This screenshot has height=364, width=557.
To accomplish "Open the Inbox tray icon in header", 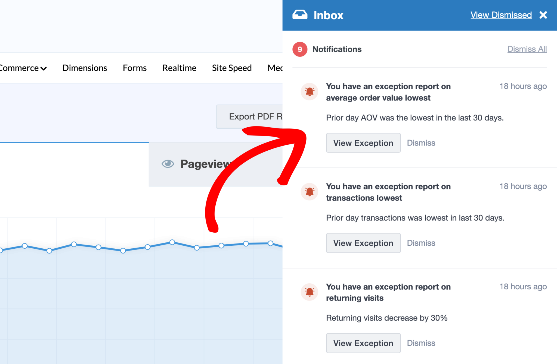I will point(300,14).
